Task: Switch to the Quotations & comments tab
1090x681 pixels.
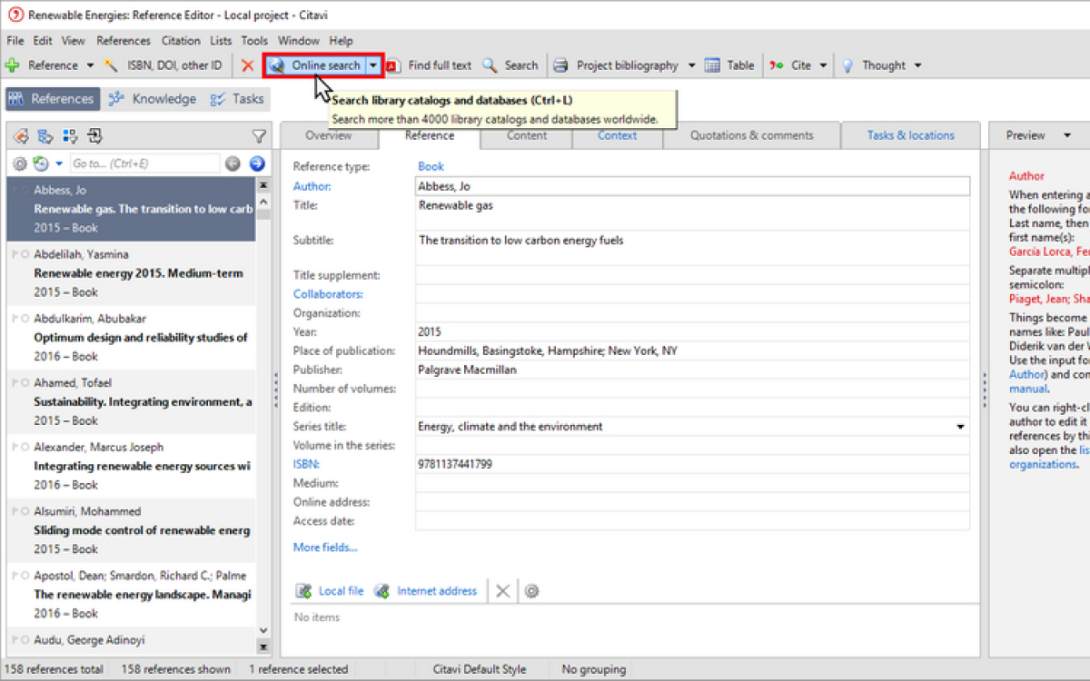Action: (x=751, y=135)
